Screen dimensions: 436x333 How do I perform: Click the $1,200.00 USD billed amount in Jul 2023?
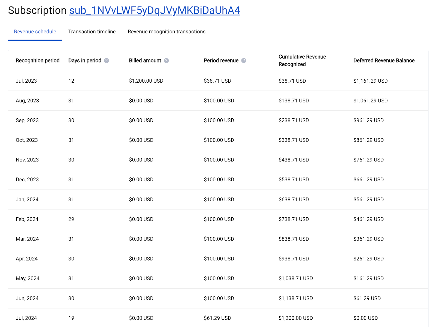click(x=146, y=81)
